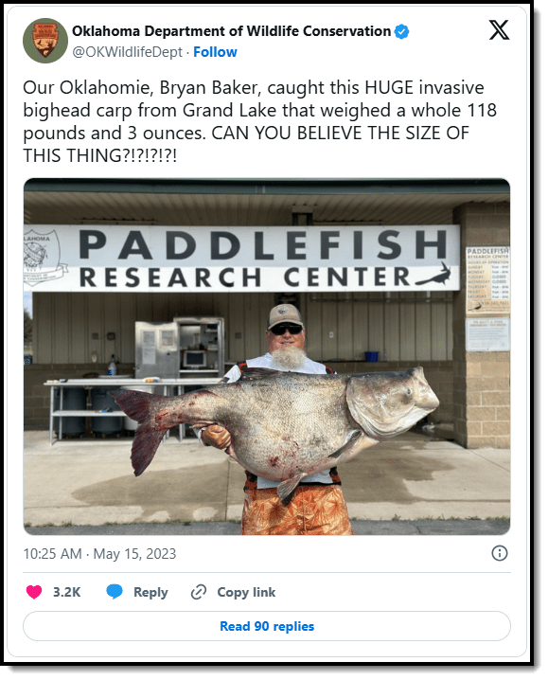The width and height of the screenshot is (548, 680).
Task: Click the X logo icon
Action: pos(499,30)
